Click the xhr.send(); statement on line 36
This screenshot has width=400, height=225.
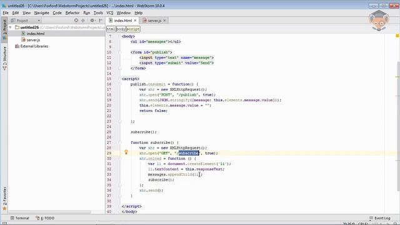click(x=151, y=190)
